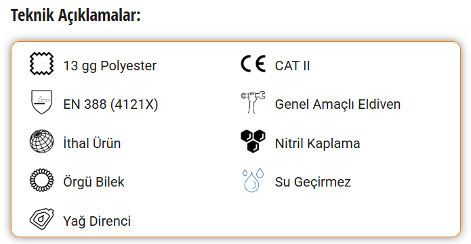Click the Genel Amaçlı Eldiven text
The height and width of the screenshot is (244, 471).
pos(337,105)
